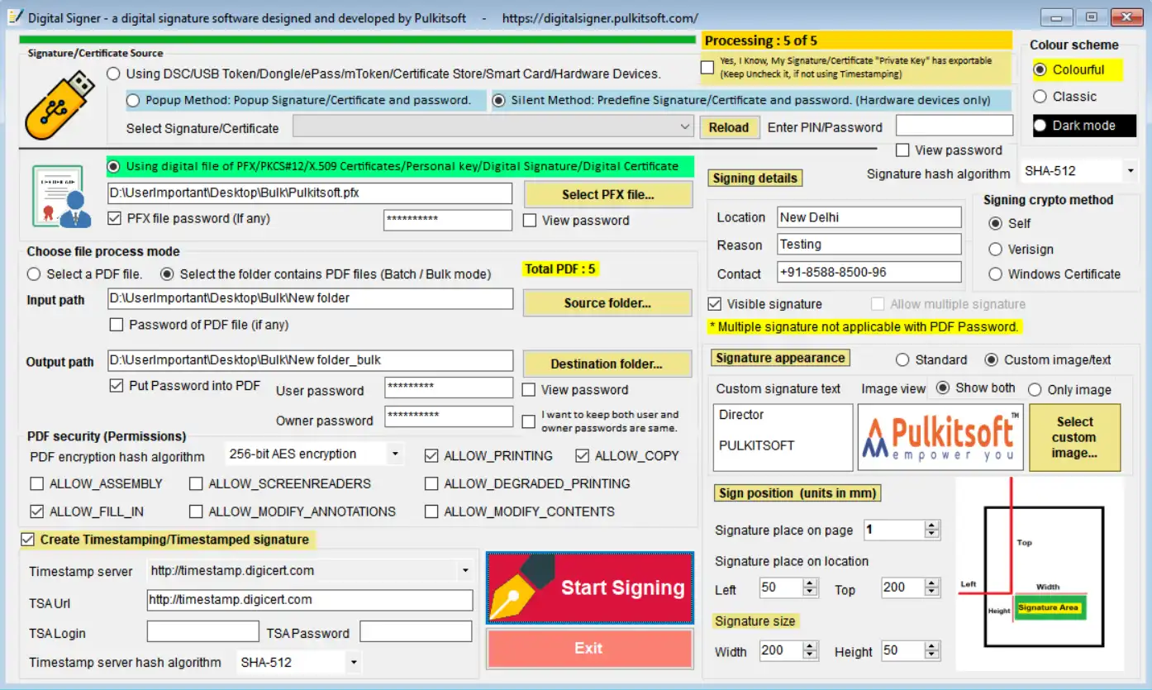Select the DSC/USB Token certificate source option
1152x690 pixels.
[x=114, y=74]
